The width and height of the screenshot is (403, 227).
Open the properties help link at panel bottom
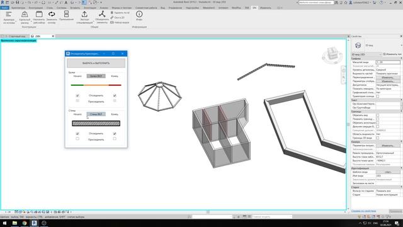pyautogui.click(x=364, y=211)
